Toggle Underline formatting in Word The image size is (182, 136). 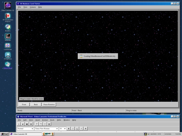pos(77,129)
